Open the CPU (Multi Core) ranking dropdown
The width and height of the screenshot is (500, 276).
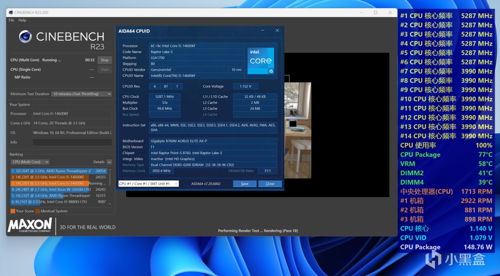tap(30, 162)
